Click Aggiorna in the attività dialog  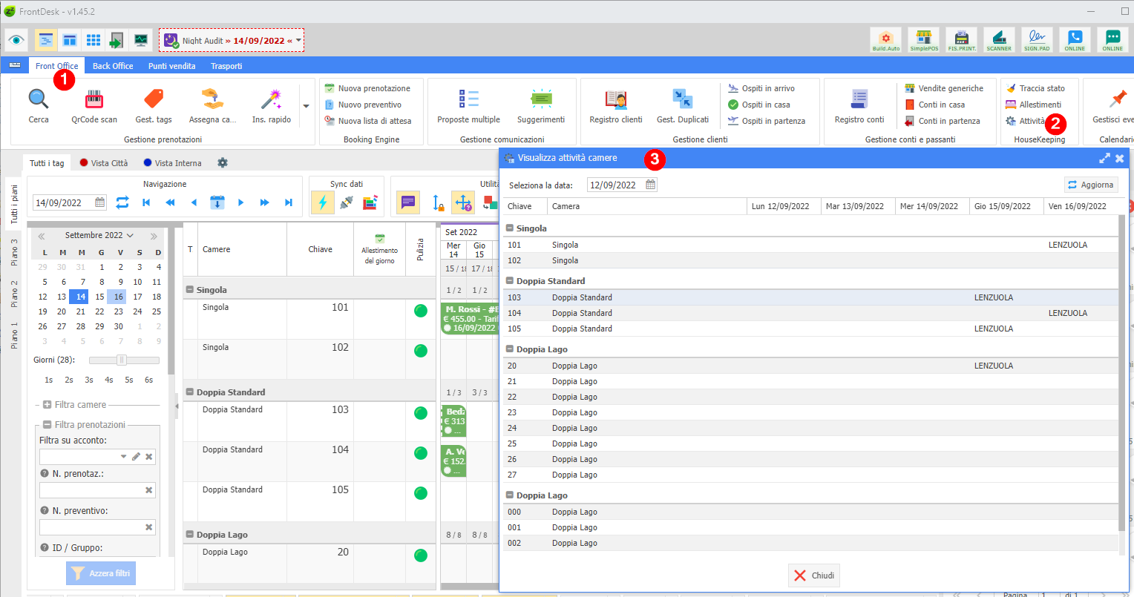click(1091, 185)
